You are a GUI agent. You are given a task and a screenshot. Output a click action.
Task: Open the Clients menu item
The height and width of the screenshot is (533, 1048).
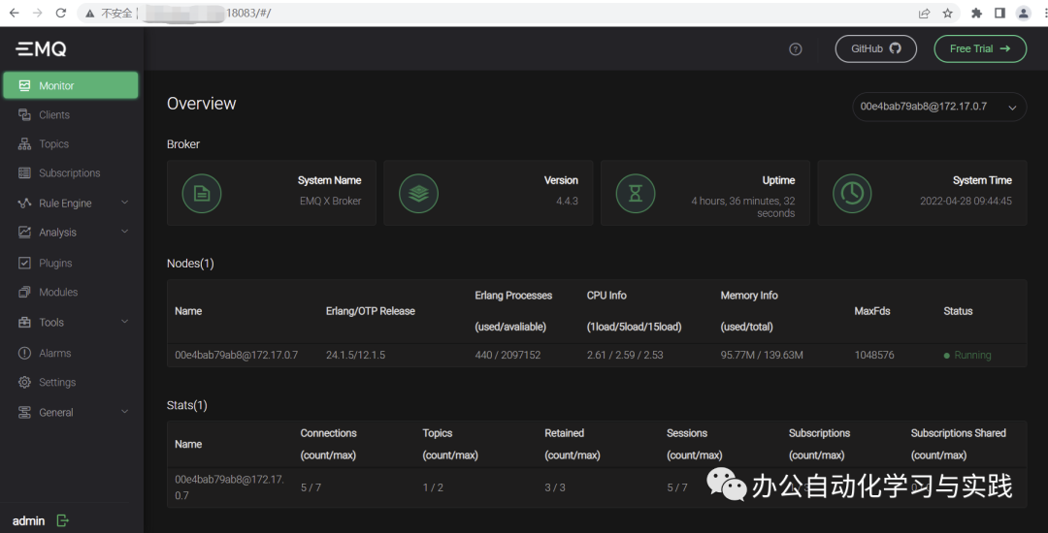(x=71, y=114)
